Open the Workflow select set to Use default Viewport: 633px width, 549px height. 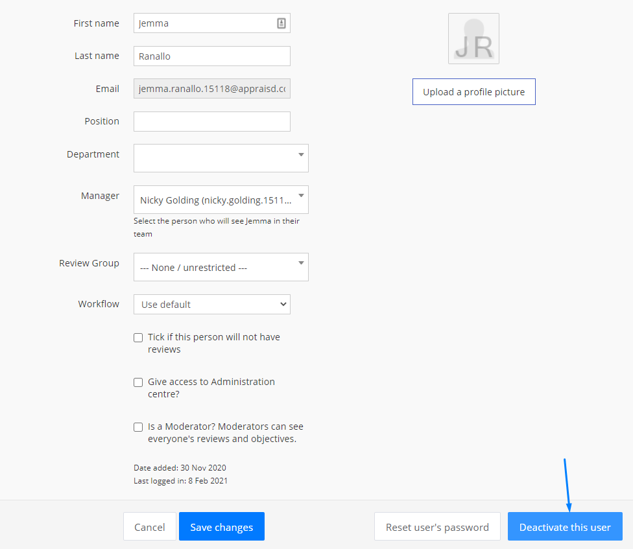[211, 304]
